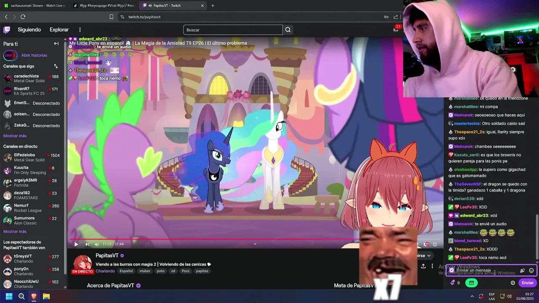Open stream options three-dot menu beside the share icon

432,266
